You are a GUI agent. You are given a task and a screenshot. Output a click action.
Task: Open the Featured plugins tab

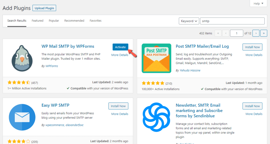click(x=37, y=21)
